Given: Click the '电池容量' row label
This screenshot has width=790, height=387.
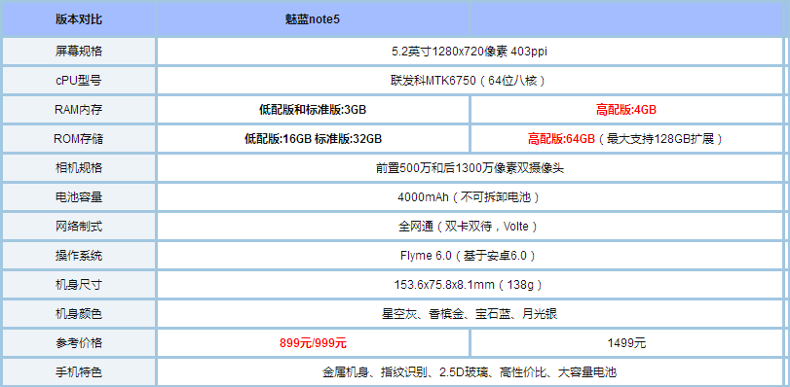Looking at the screenshot, I should 79,197.
